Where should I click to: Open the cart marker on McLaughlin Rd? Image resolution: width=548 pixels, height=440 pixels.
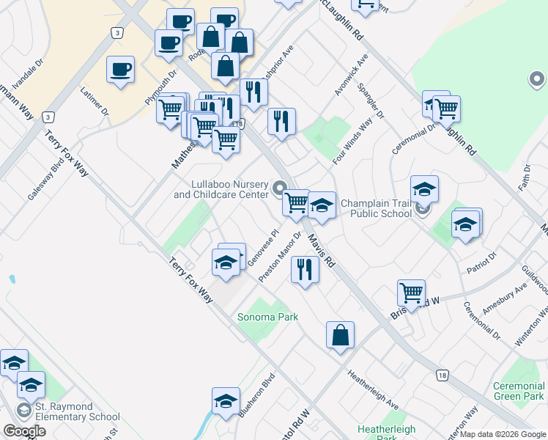coord(446,111)
